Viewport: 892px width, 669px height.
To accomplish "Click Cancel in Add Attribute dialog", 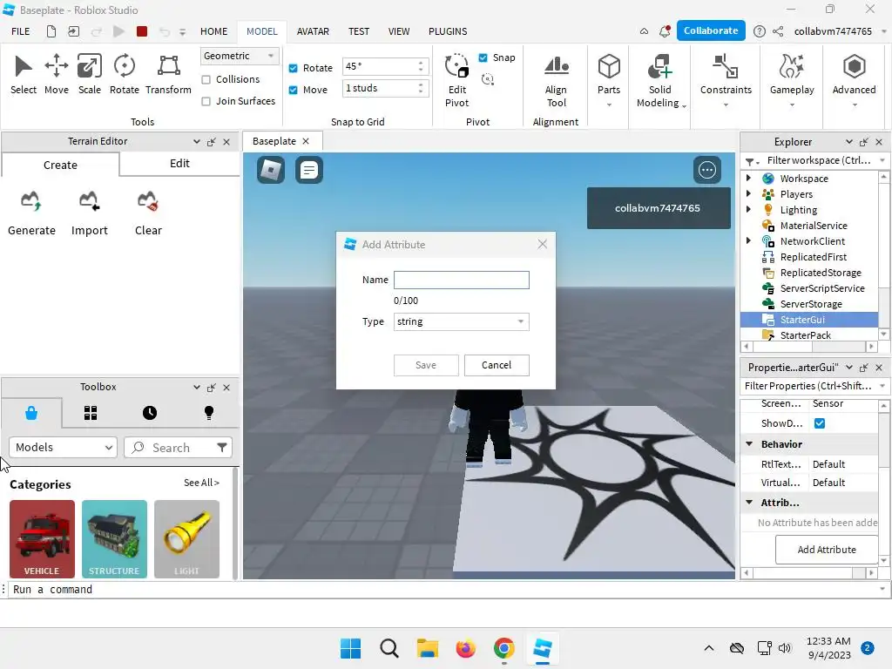I will (x=497, y=365).
